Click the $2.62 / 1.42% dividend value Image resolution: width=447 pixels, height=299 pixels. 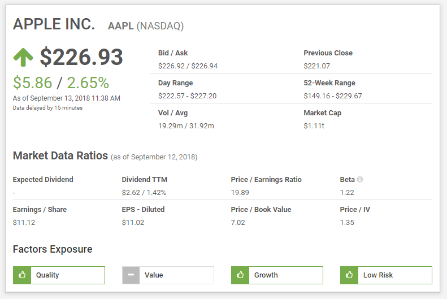click(x=144, y=193)
